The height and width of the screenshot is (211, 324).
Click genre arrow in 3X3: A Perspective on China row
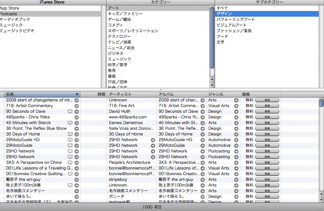pos(236,163)
